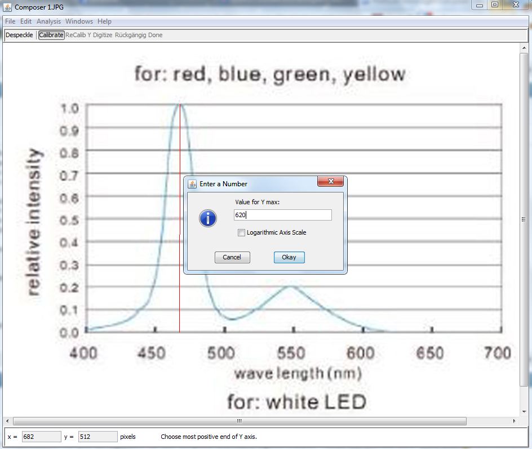Open the Help menu
The width and height of the screenshot is (532, 449).
pos(104,21)
